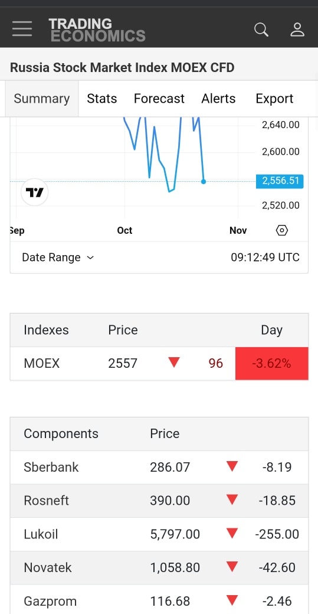Click the MOEX index link

click(x=41, y=364)
